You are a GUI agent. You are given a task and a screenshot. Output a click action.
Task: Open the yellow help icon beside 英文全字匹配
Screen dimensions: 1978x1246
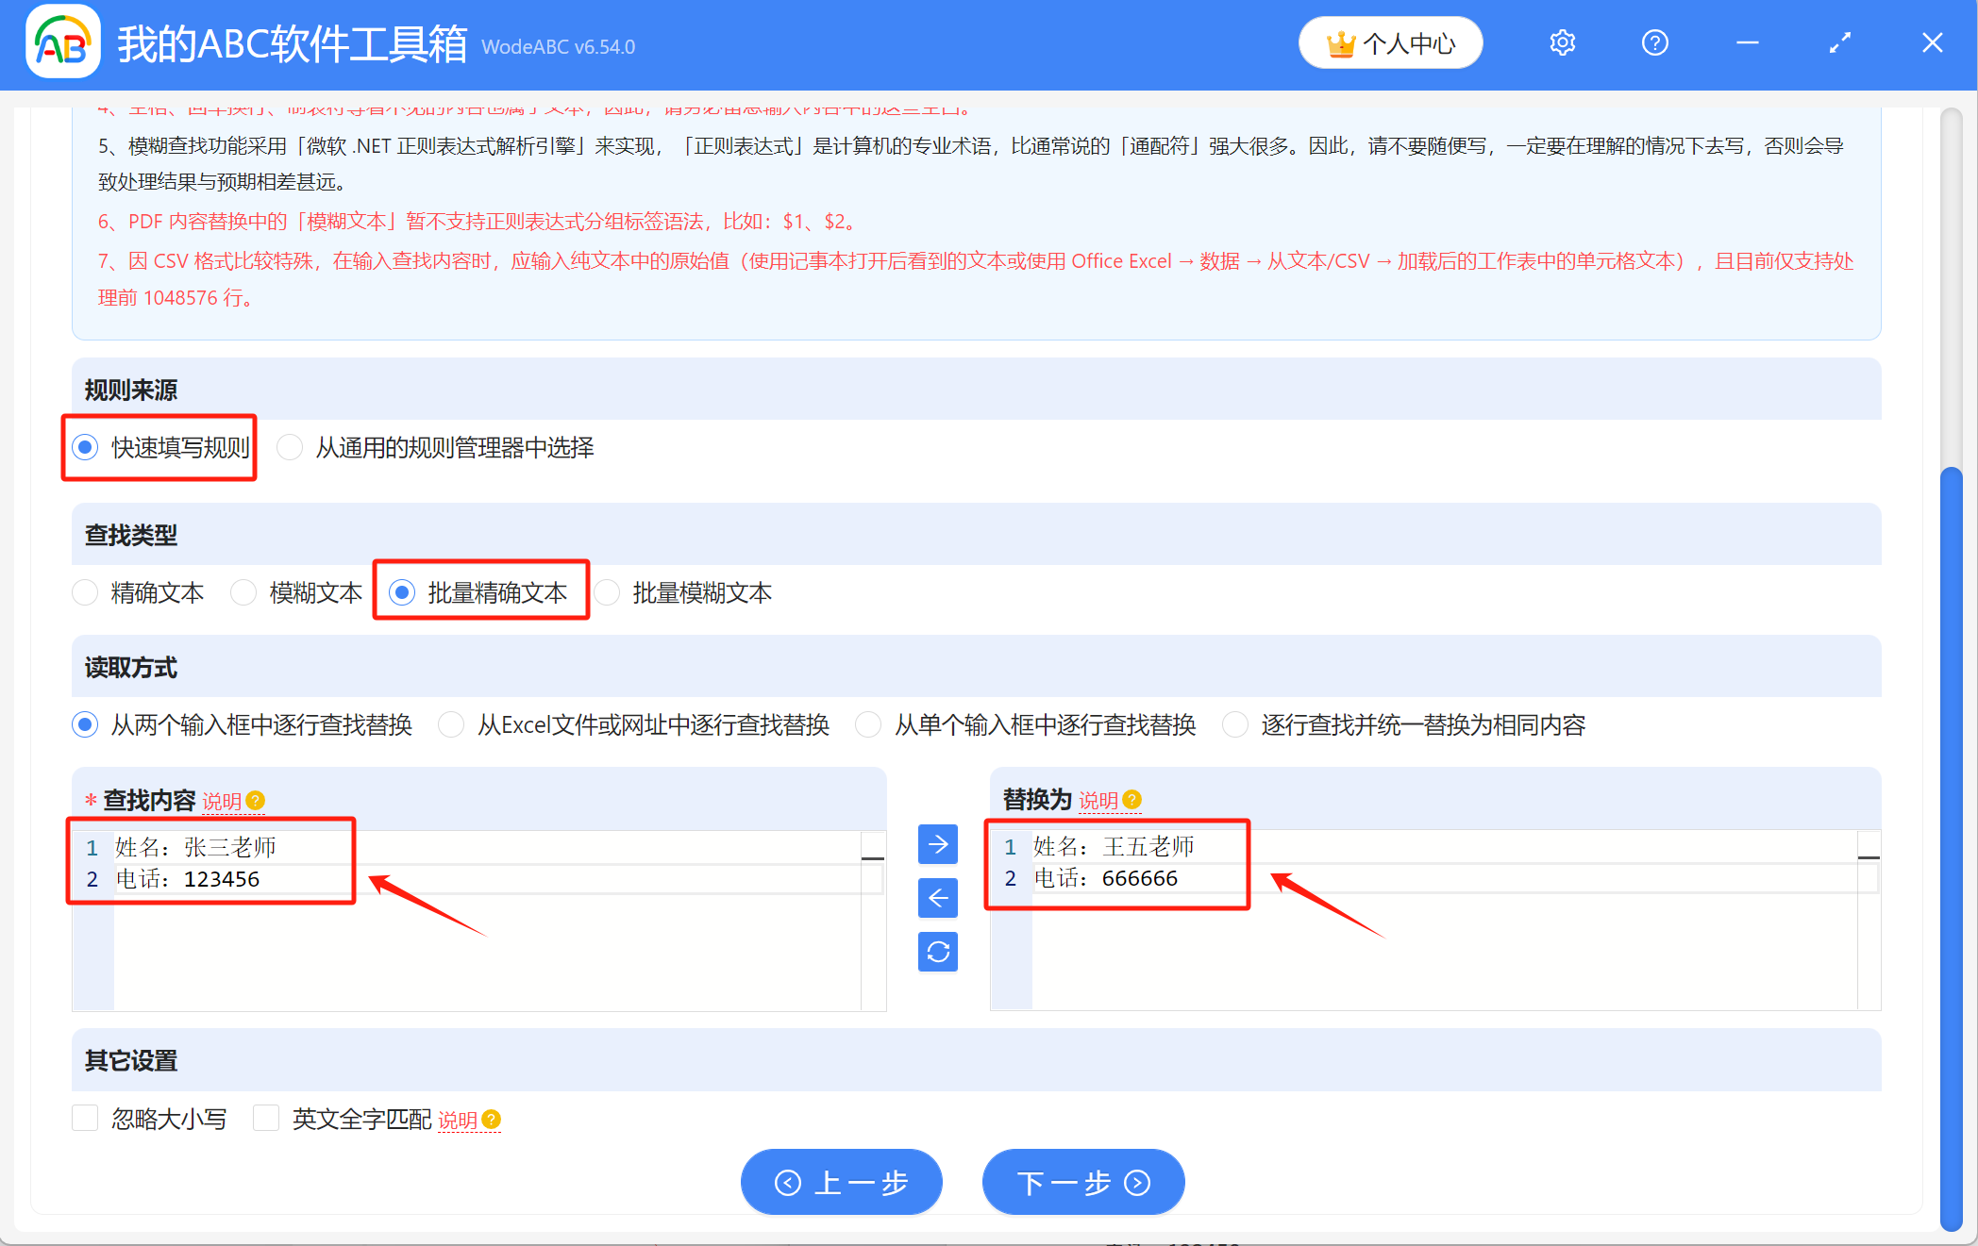click(x=490, y=1120)
